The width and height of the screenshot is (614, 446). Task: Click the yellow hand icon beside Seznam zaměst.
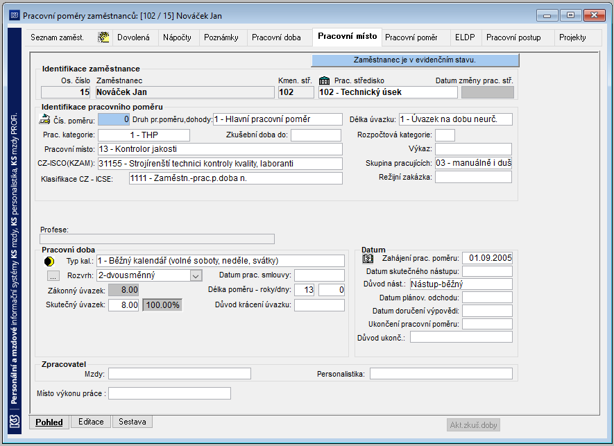[x=103, y=37]
